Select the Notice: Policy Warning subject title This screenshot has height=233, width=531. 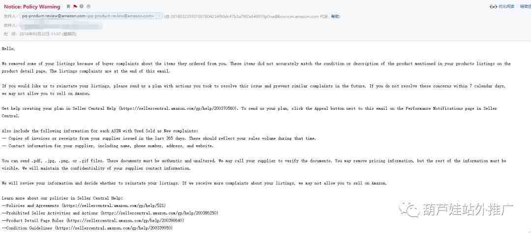[x=32, y=6]
